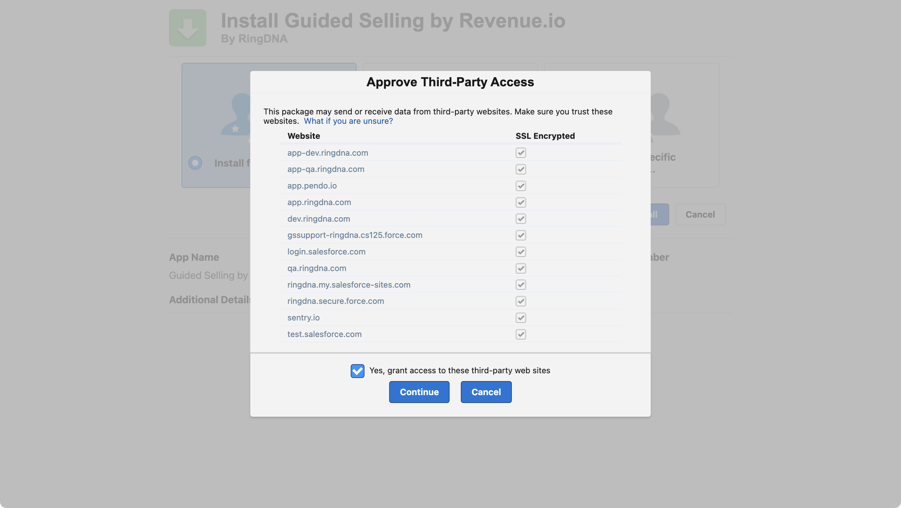901x508 pixels.
Task: Uncheck SSL Encrypted for app.pendo.io
Action: point(521,186)
